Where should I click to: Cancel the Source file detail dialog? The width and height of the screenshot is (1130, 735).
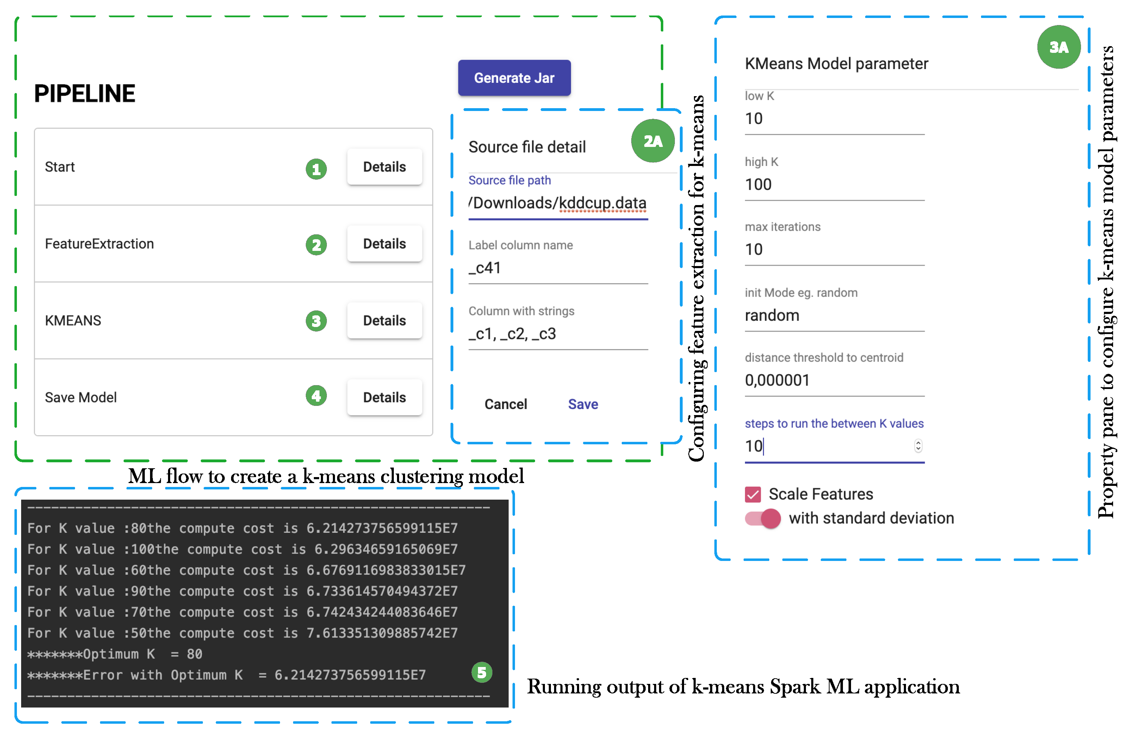click(x=505, y=404)
